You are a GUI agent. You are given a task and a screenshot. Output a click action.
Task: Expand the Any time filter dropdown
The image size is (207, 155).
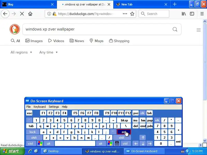[48, 52]
